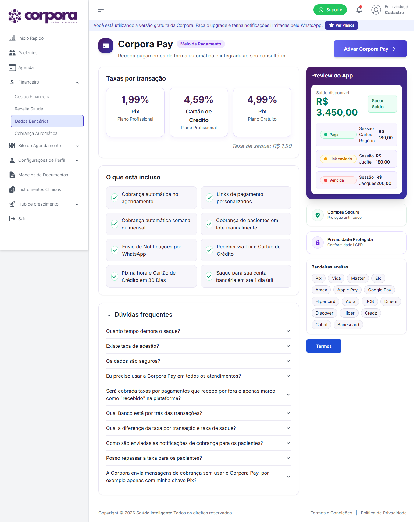
Task: Click the Suporte WhatsApp button
Action: (x=330, y=10)
